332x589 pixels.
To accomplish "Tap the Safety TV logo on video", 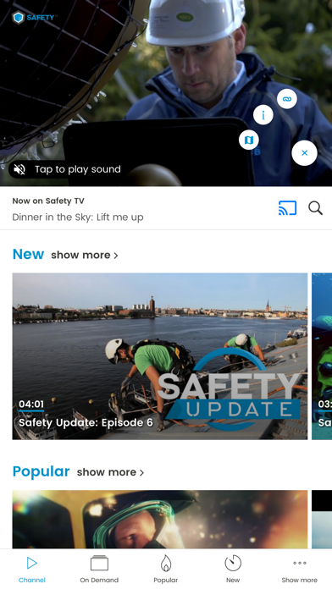I will (x=35, y=17).
